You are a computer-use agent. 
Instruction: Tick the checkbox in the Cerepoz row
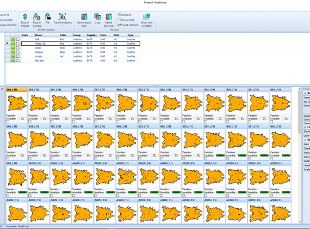17,52
